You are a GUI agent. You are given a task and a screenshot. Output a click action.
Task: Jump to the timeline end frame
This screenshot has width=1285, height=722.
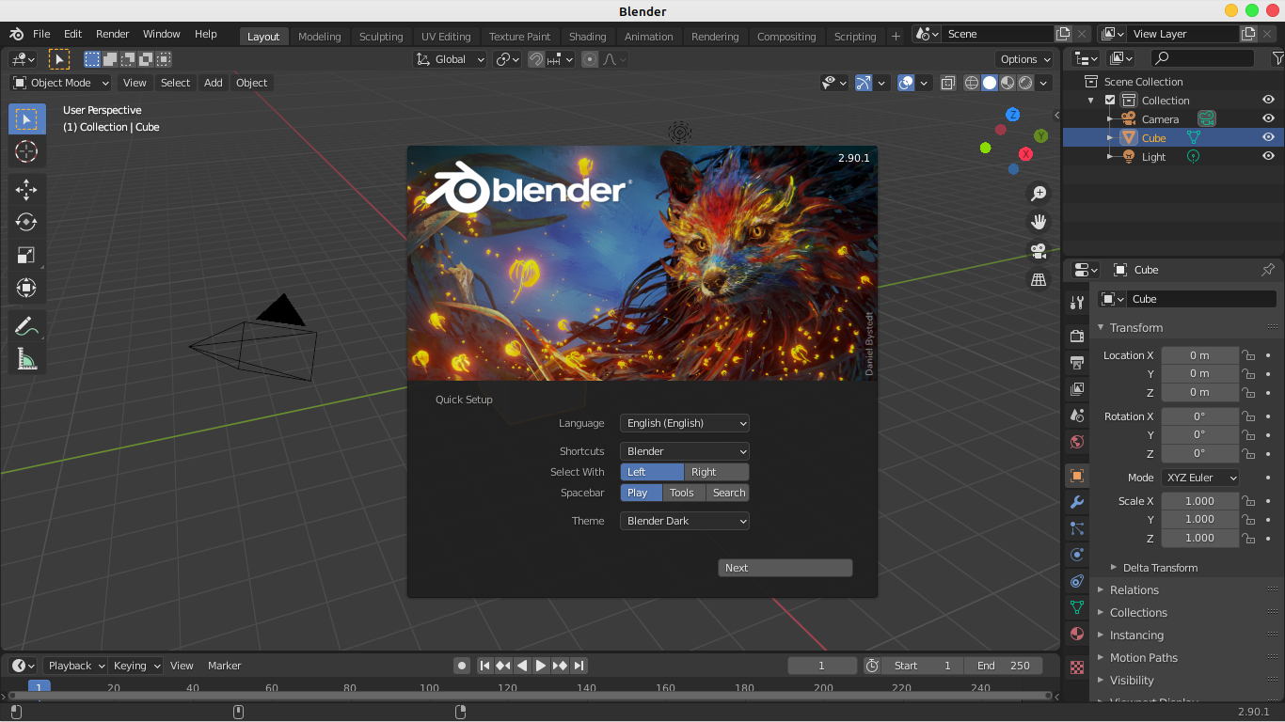click(x=579, y=666)
